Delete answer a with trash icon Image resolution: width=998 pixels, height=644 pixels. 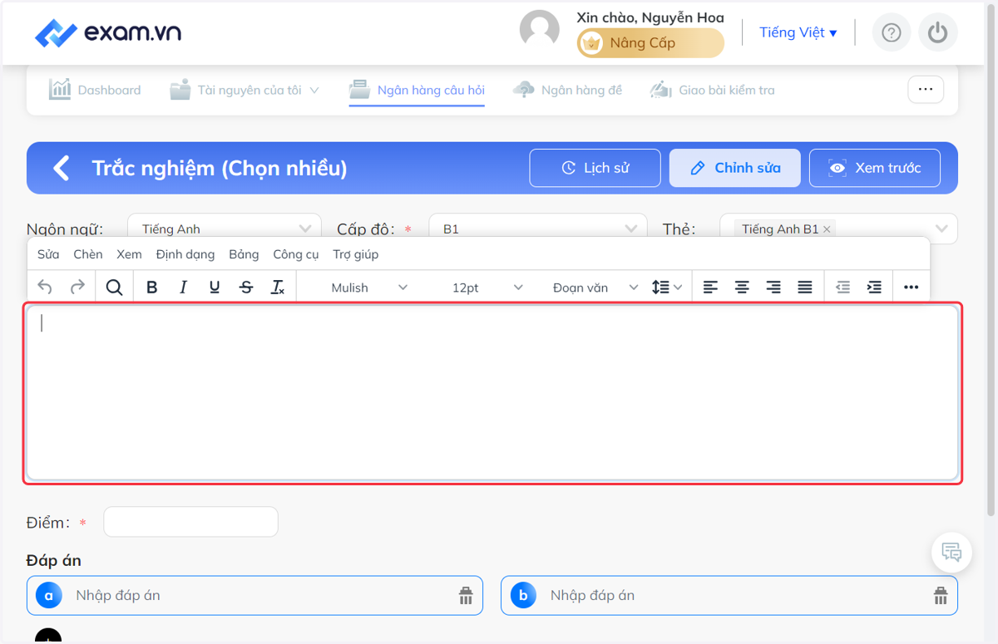point(466,595)
